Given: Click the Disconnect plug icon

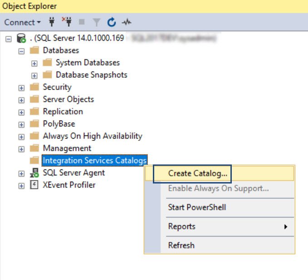Looking at the screenshot, I should click(67, 22).
